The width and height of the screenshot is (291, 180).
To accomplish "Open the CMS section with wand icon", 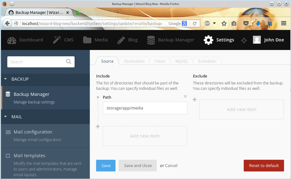I will [63, 40].
